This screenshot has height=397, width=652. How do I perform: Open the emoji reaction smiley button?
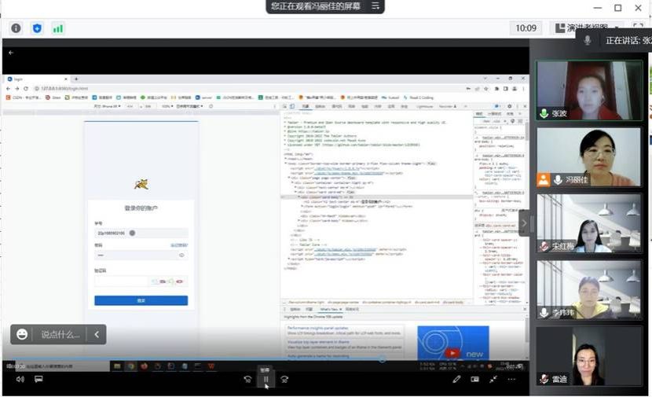(x=22, y=334)
